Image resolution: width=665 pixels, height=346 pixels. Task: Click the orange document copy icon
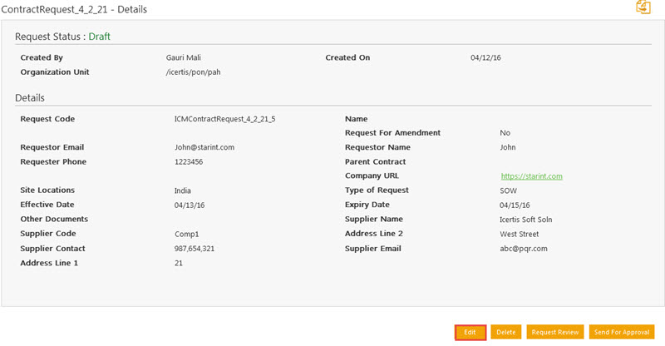pyautogui.click(x=643, y=7)
